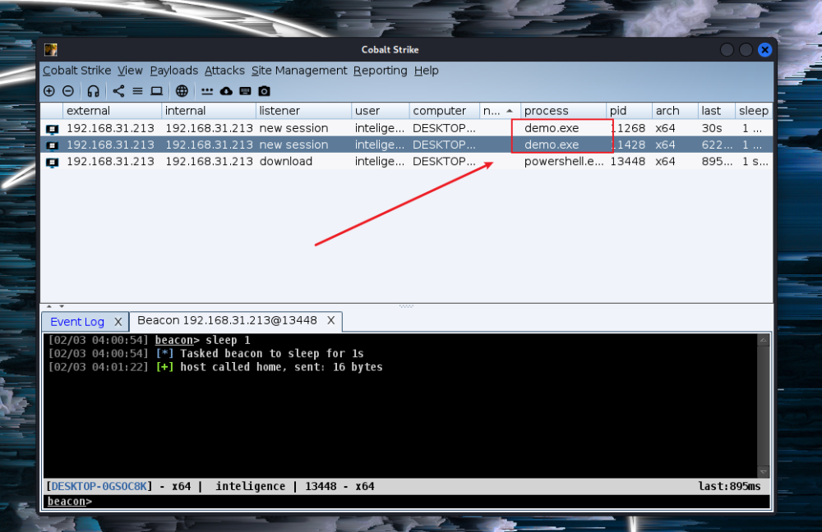
Task: Sort sessions by listener column header
Action: point(303,111)
